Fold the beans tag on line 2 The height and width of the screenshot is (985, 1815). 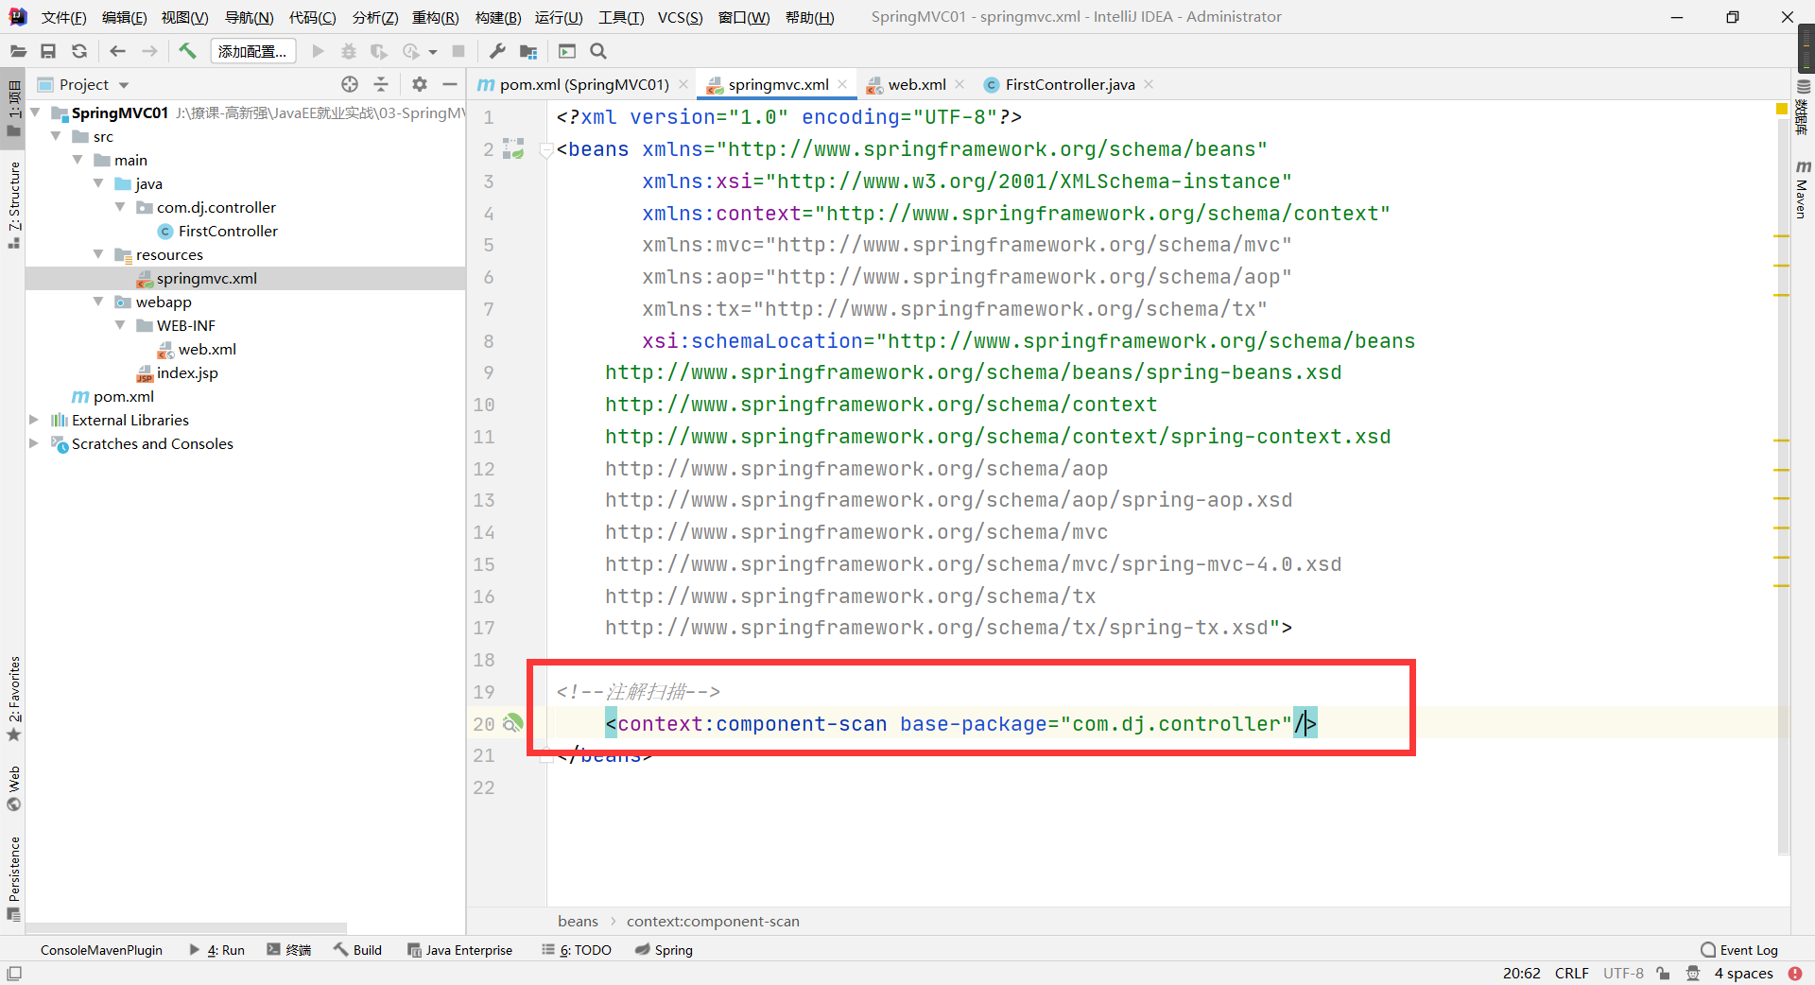pyautogui.click(x=545, y=149)
